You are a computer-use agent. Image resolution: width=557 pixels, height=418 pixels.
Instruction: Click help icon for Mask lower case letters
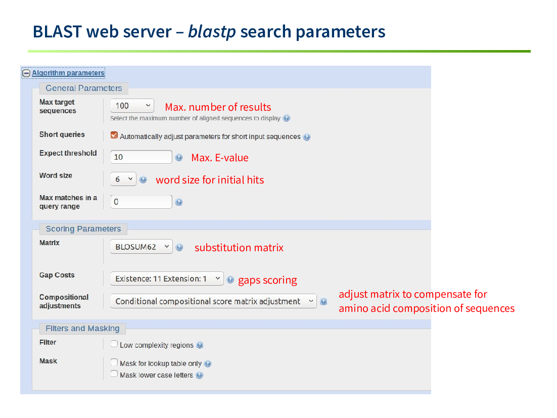pos(200,376)
